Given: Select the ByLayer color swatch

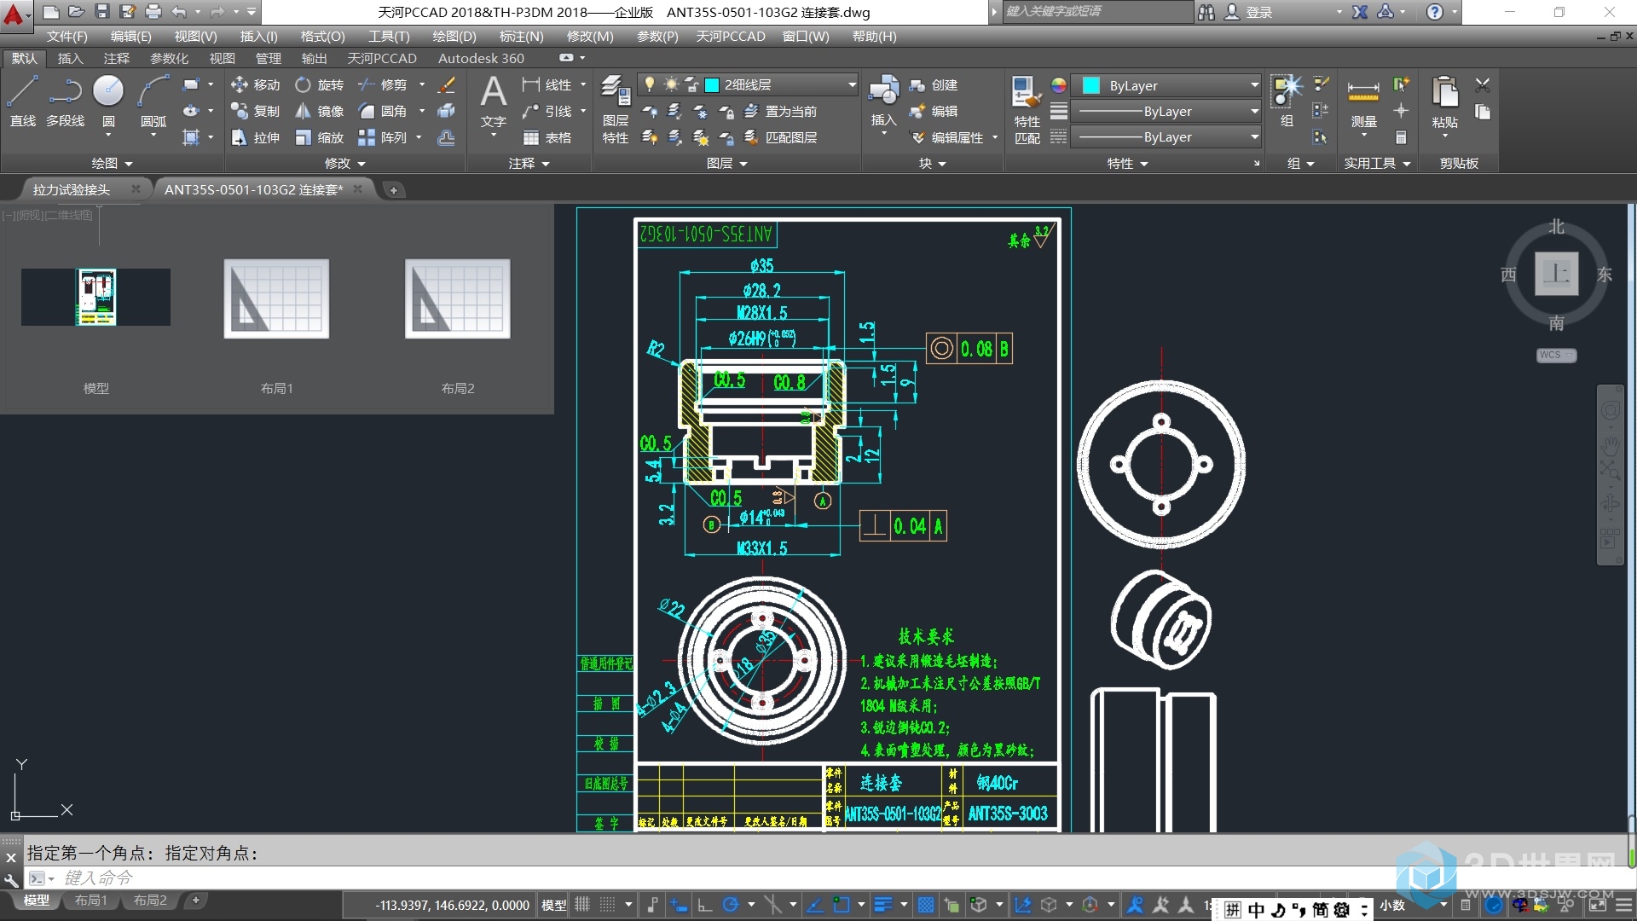Looking at the screenshot, I should click(x=1090, y=84).
